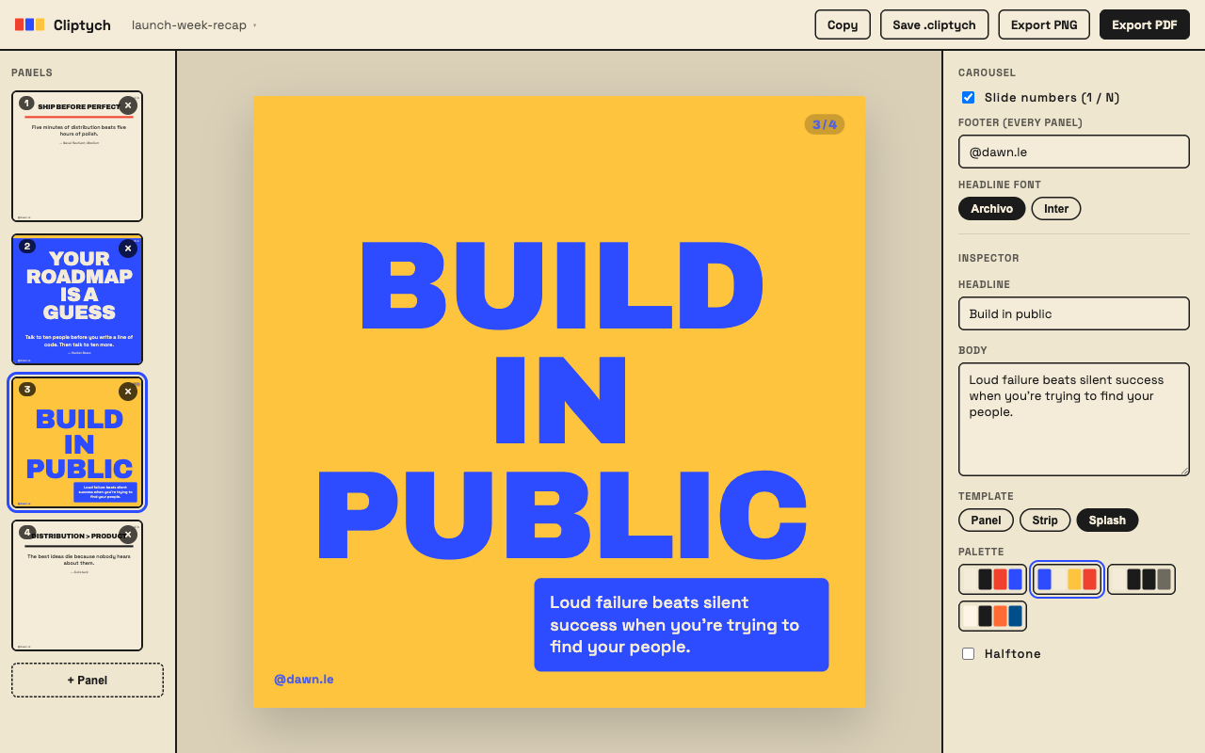
Task: Click Export PNG button
Action: coord(1044,24)
